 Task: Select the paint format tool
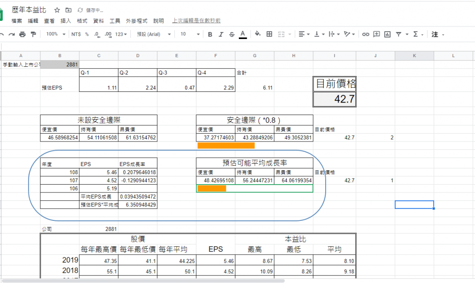(x=33, y=34)
